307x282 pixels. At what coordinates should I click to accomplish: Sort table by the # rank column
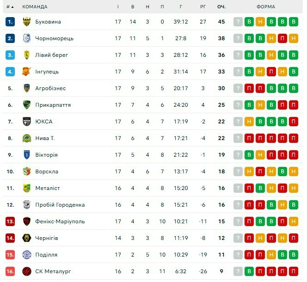[10, 7]
